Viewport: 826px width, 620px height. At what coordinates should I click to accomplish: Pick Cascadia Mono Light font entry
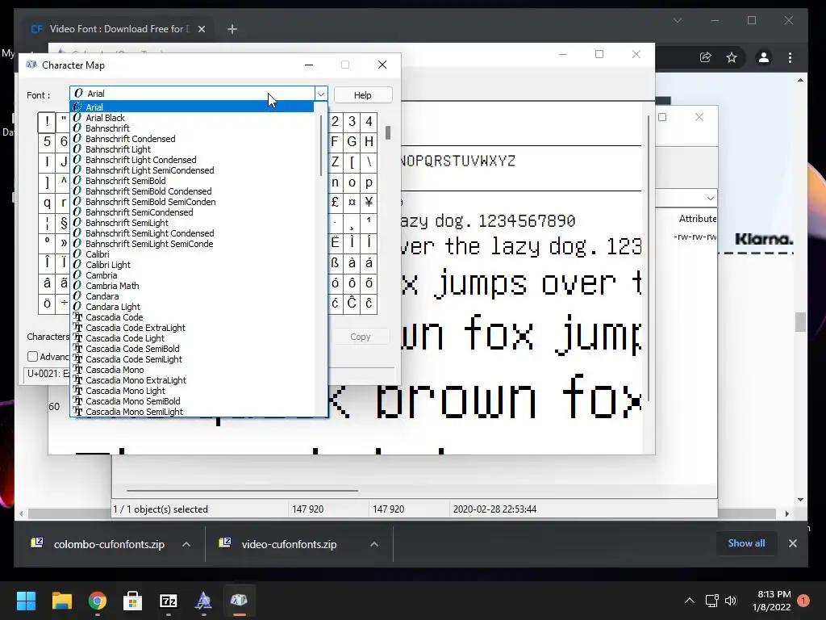tap(193, 391)
